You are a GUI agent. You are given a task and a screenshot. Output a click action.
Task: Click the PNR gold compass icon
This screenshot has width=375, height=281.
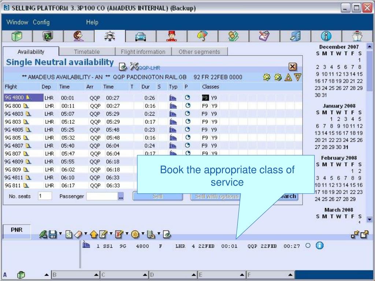click(x=135, y=235)
